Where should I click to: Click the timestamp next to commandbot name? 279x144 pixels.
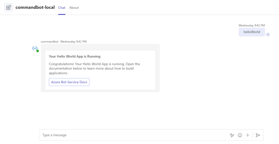click(73, 42)
